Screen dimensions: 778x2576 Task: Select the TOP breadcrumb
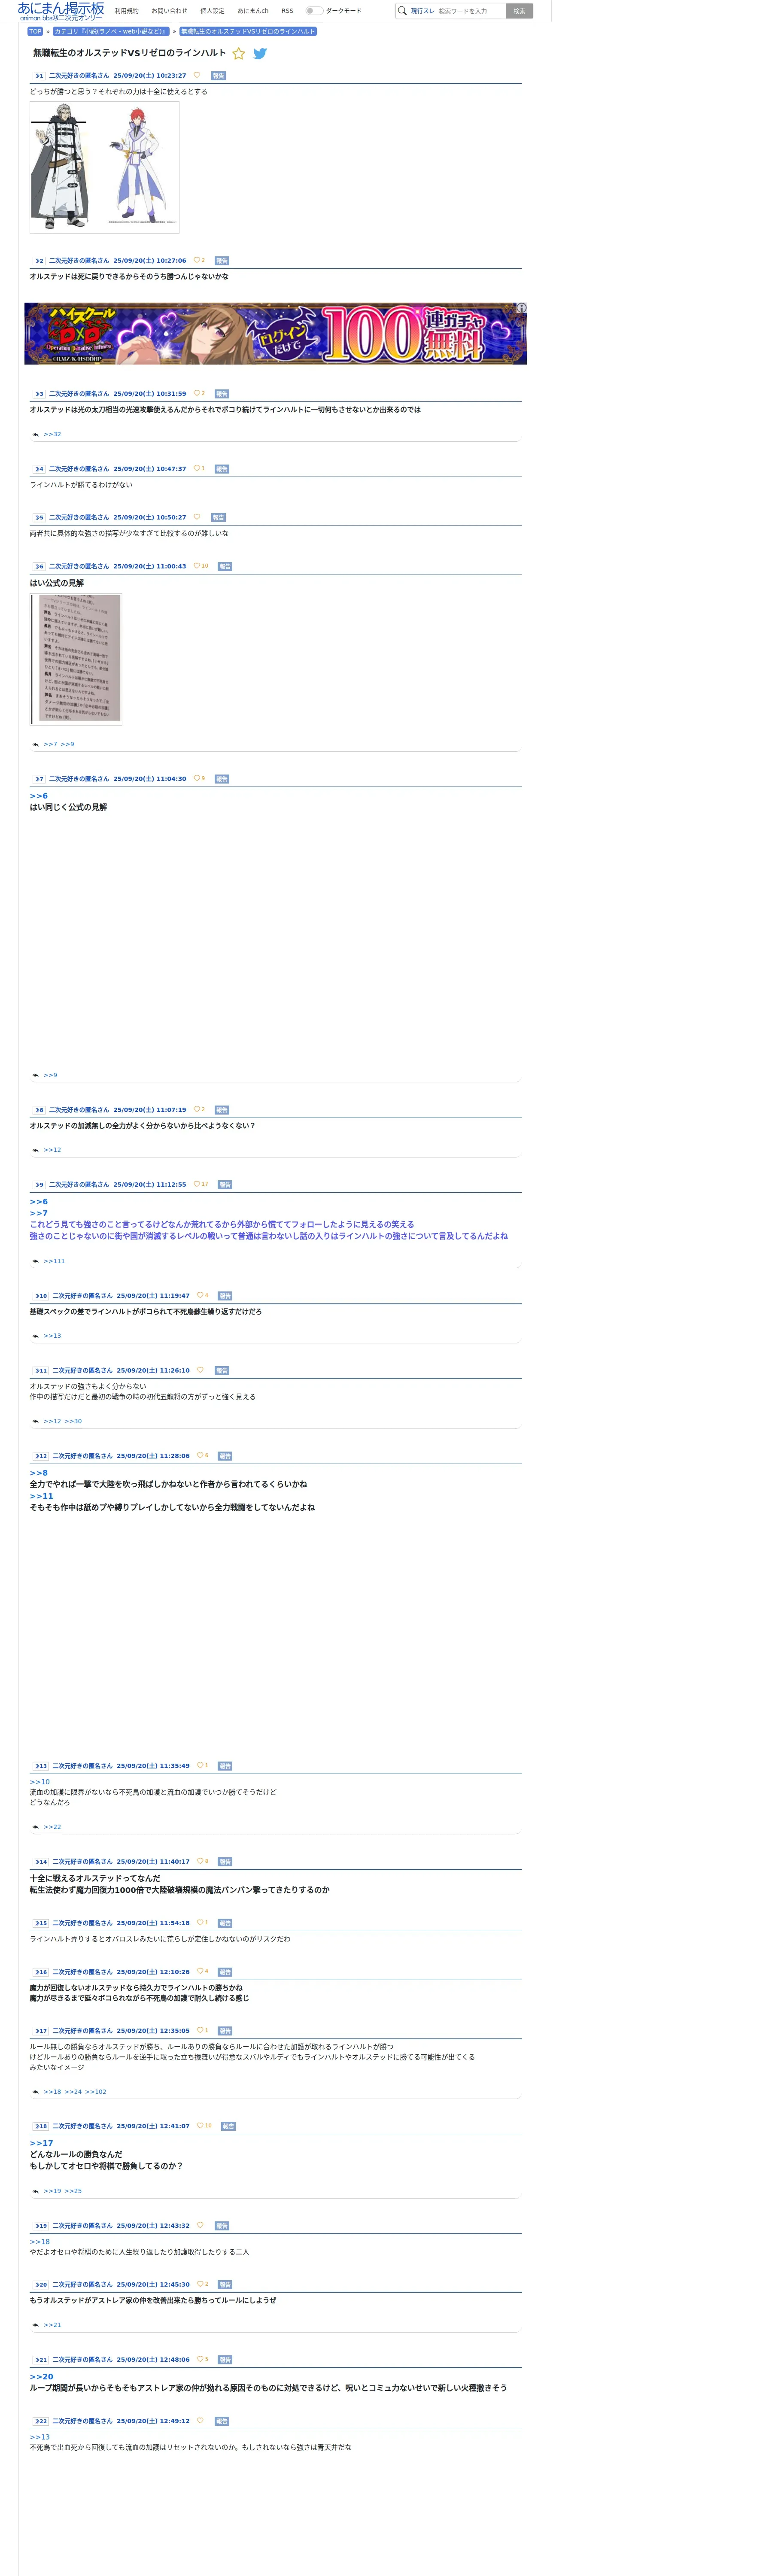[x=35, y=31]
